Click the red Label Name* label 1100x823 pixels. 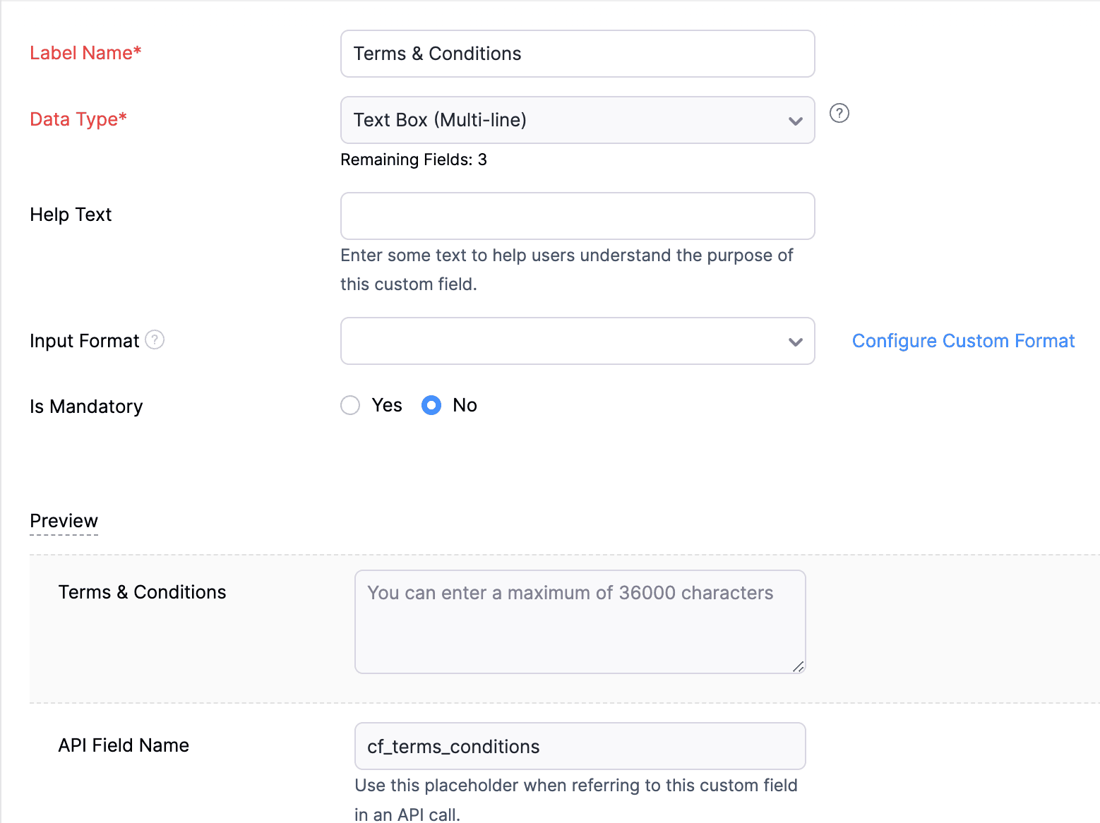tap(85, 53)
